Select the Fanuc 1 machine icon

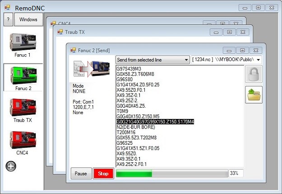click(x=23, y=42)
